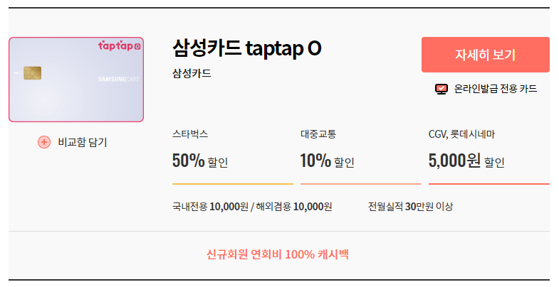The height and width of the screenshot is (287, 559).
Task: Click the 온라인발급 전용 카드 label
Action: tap(496, 89)
